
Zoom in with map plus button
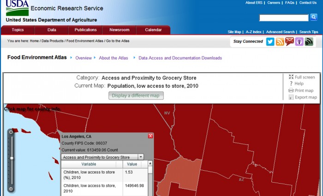pyautogui.click(x=11, y=132)
